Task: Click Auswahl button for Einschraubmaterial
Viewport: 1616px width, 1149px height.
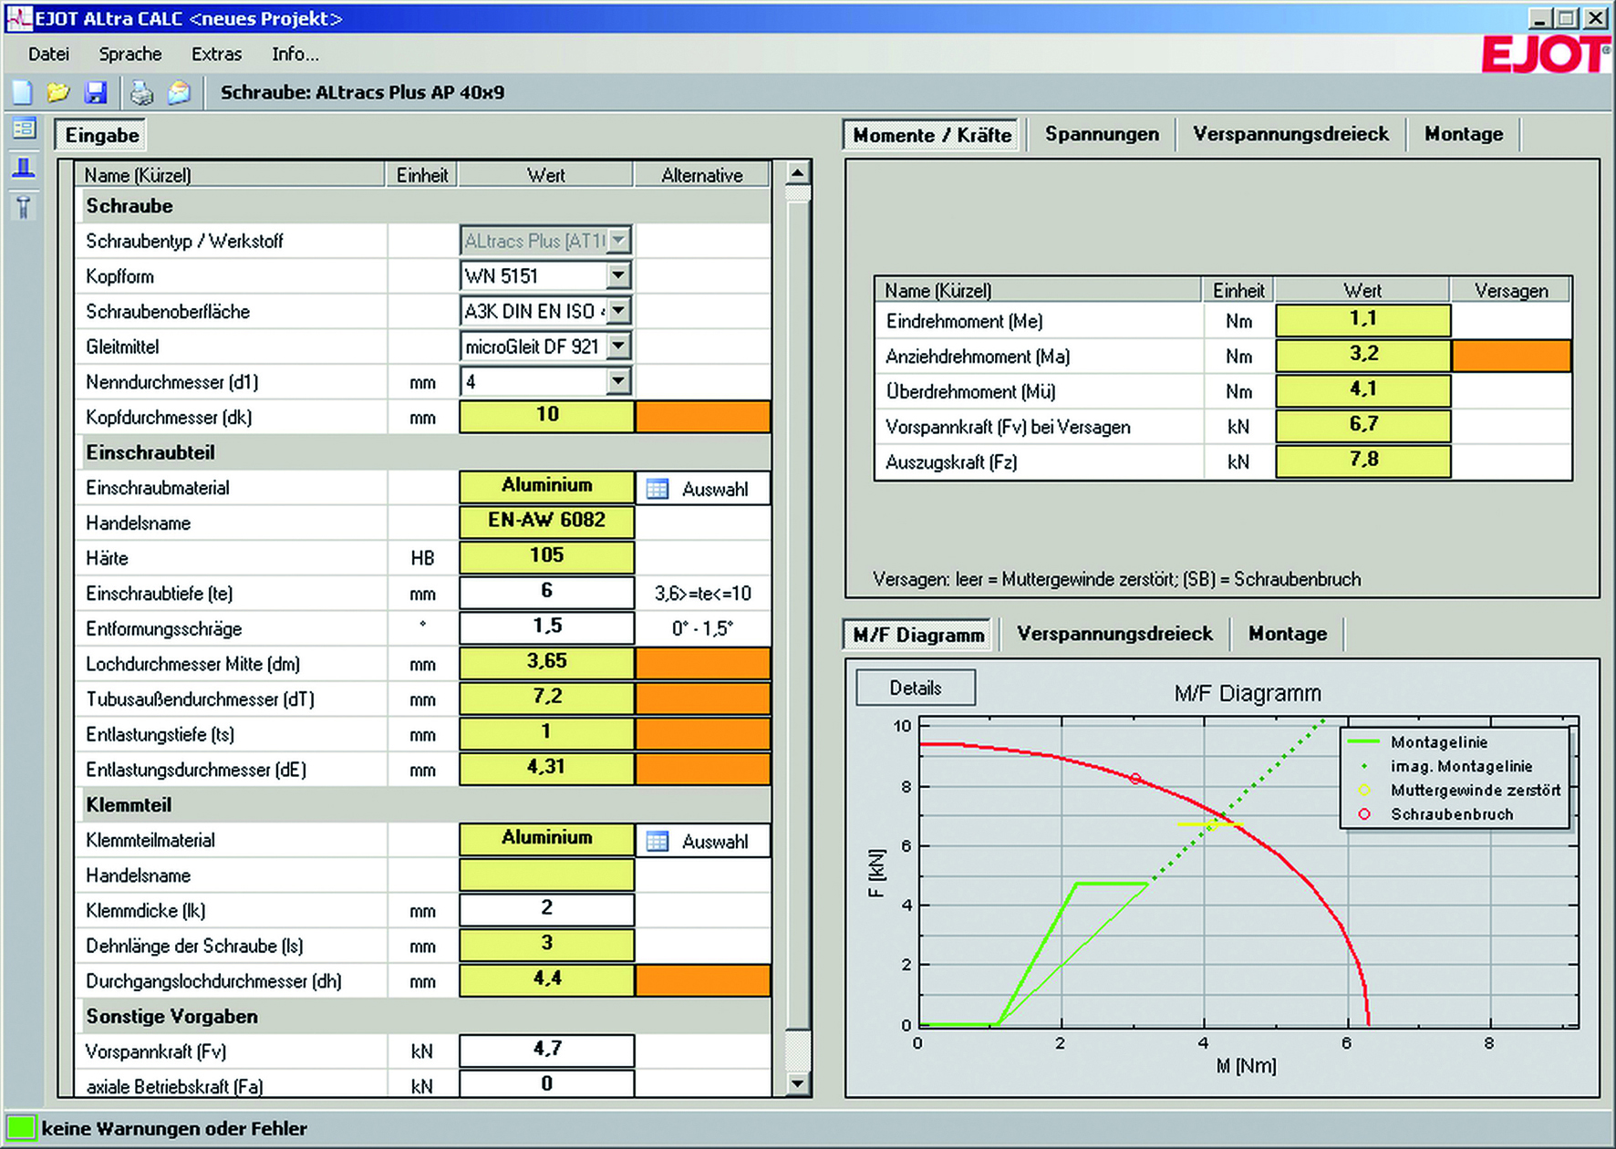Action: tap(702, 489)
